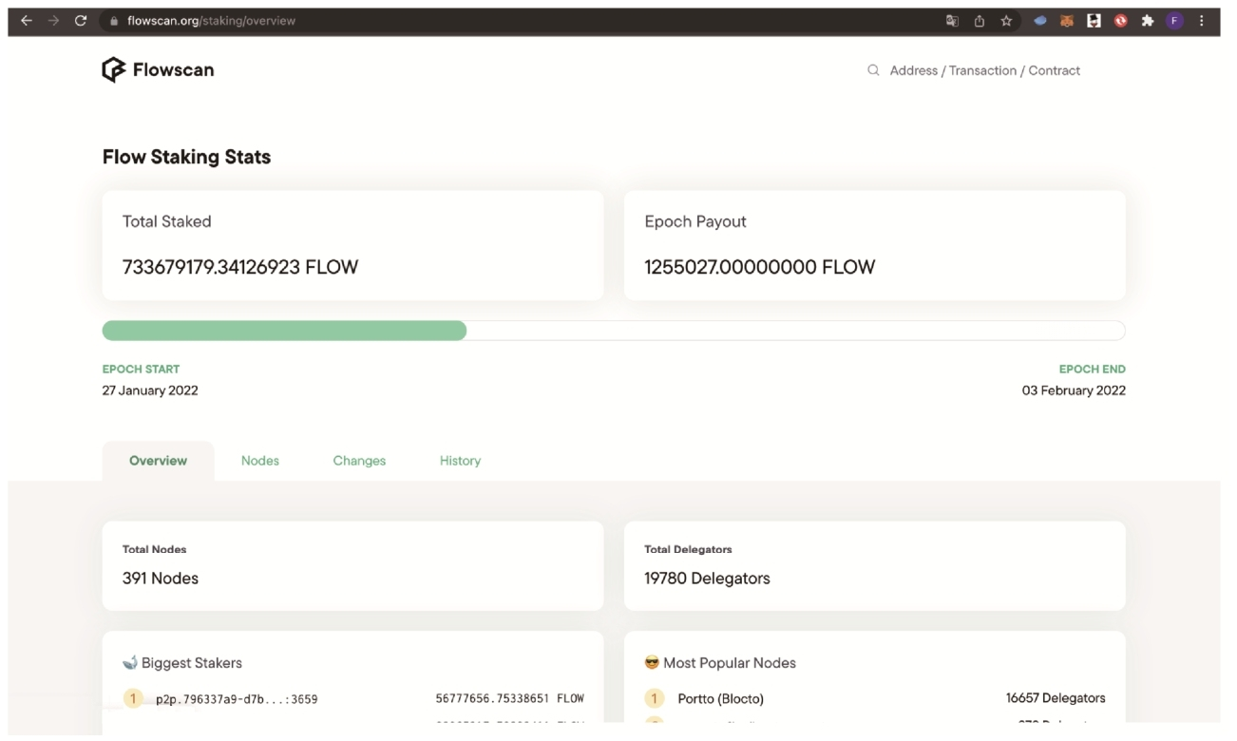
Task: Open the Extensions puzzle-piece menu
Action: tap(1148, 21)
